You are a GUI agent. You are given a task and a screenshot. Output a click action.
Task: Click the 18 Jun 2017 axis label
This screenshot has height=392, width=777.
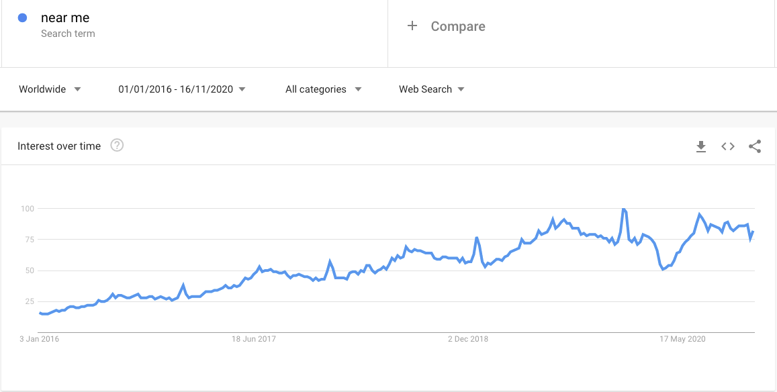coord(254,339)
